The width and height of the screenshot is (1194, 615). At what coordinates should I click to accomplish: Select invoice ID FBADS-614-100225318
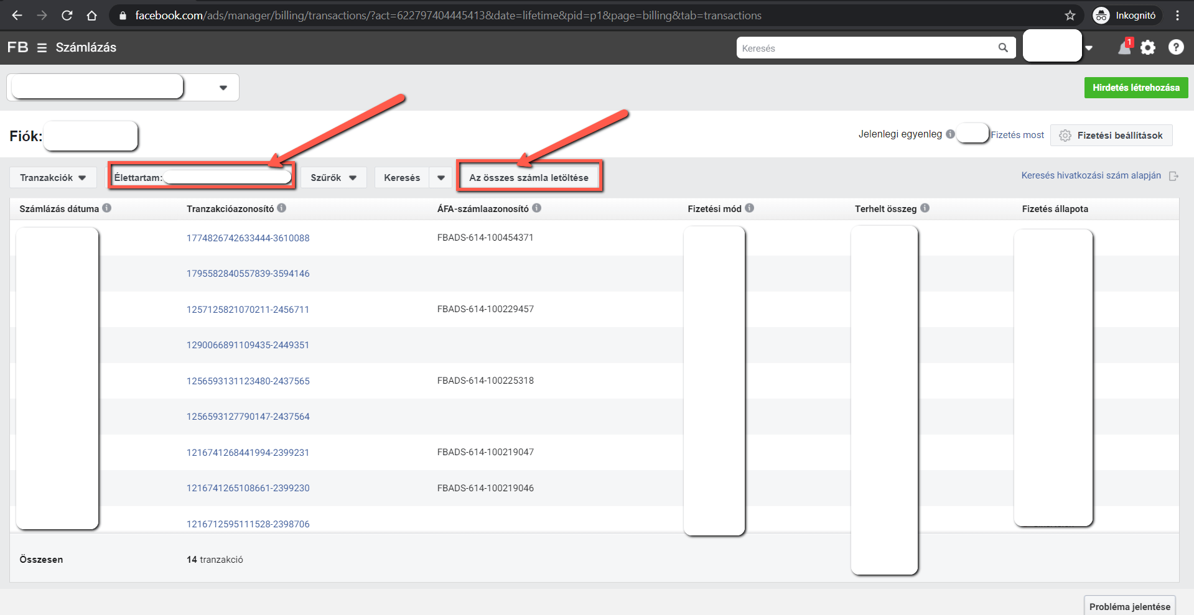click(x=485, y=381)
